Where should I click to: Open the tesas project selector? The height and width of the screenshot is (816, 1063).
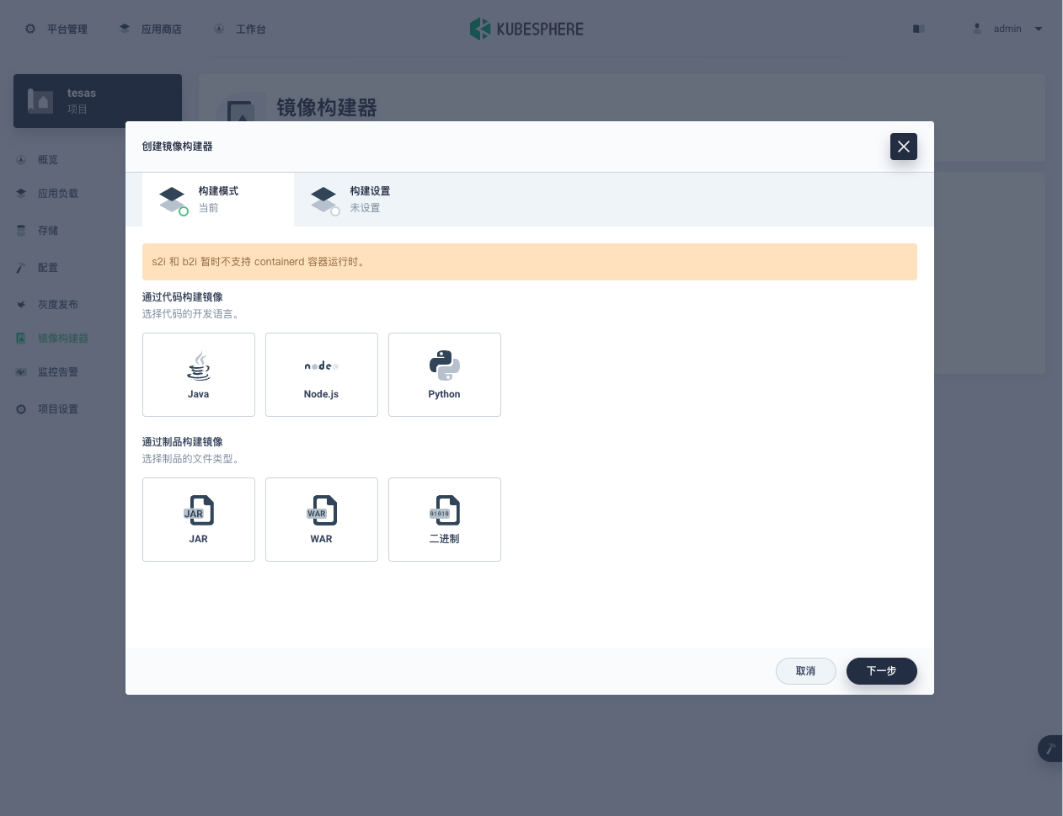click(x=98, y=101)
